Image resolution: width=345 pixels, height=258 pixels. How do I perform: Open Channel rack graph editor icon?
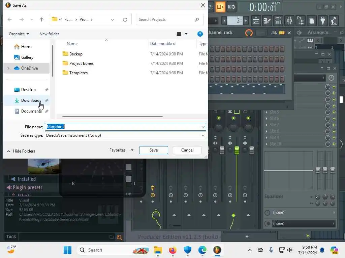pyautogui.click(x=274, y=33)
